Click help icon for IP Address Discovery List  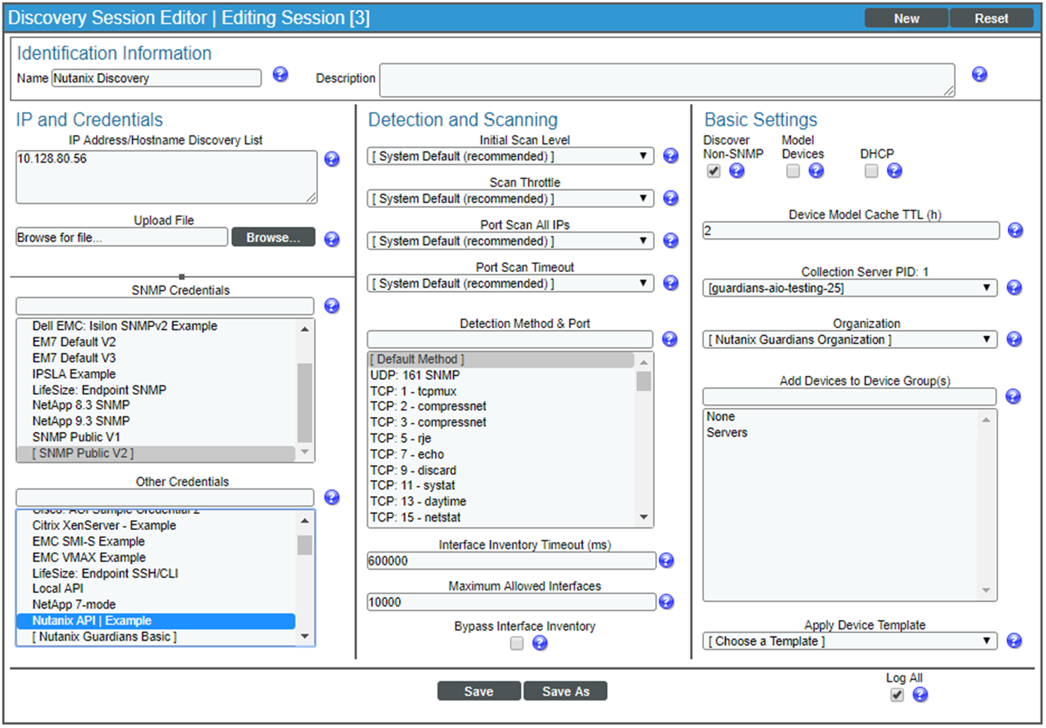332,159
